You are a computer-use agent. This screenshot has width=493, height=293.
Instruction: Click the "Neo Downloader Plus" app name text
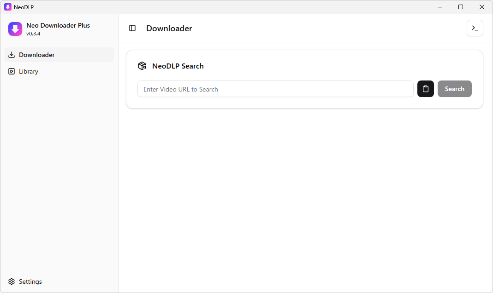(58, 25)
